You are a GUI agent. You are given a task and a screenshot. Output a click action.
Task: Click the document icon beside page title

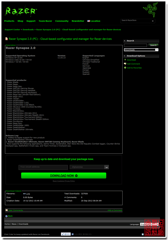(7, 39)
